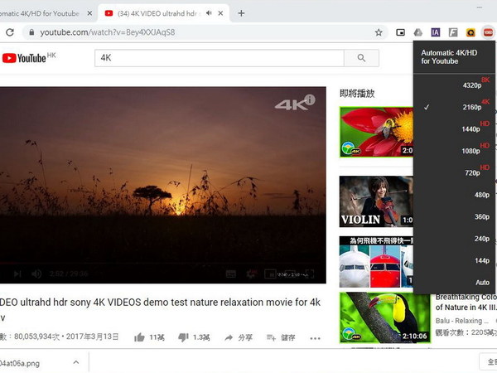Image resolution: width=497 pixels, height=373 pixels.
Task: Open a new browser tab
Action: coord(241,13)
